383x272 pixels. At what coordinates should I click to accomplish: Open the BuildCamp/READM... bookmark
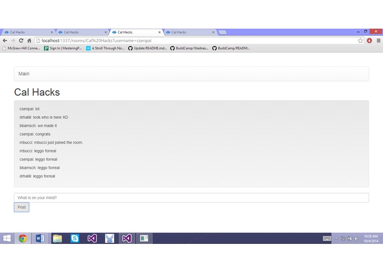[x=231, y=48]
